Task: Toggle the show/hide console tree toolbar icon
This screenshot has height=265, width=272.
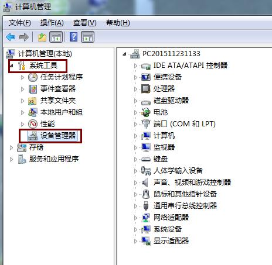Action: pyautogui.click(x=56, y=37)
